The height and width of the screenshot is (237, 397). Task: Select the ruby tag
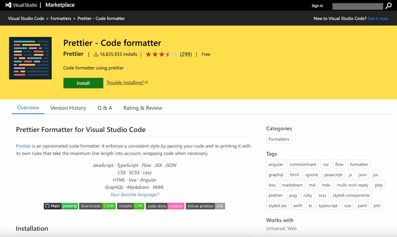point(308,195)
